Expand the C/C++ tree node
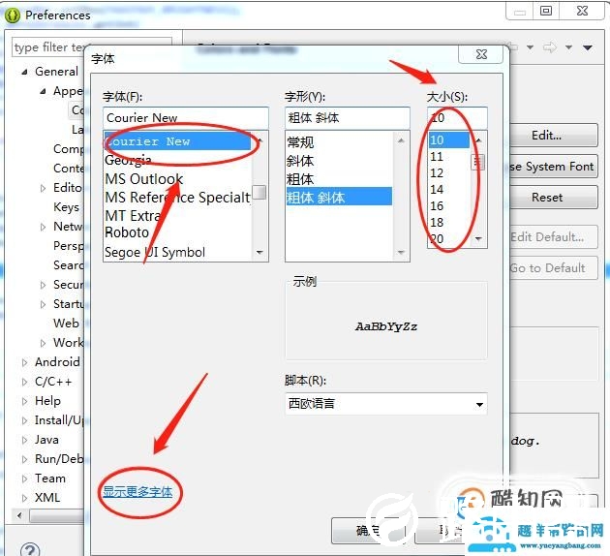 click(x=24, y=382)
